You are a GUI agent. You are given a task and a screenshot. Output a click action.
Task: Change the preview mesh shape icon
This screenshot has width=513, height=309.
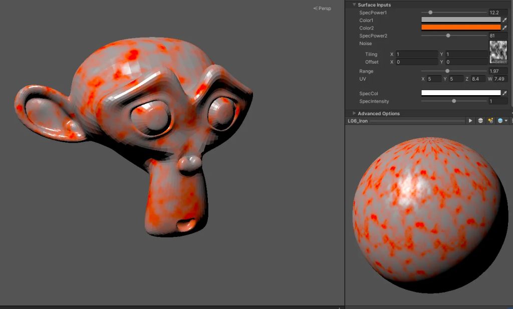coord(481,121)
